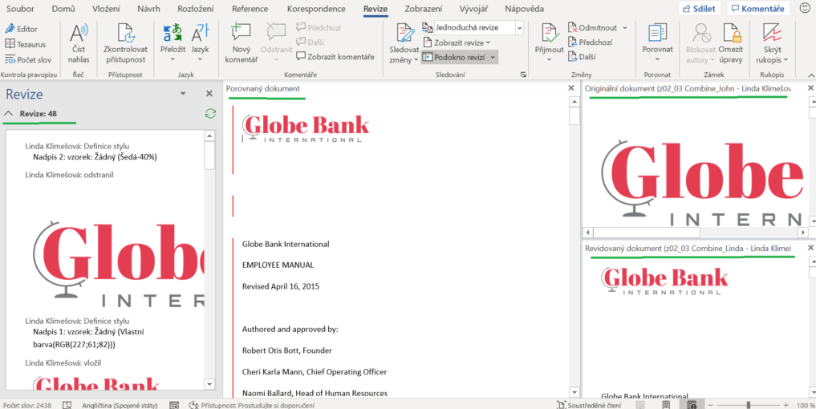Select the 'Linda Klimešová: odstranil' revision entry
The image size is (816, 409).
pos(70,175)
